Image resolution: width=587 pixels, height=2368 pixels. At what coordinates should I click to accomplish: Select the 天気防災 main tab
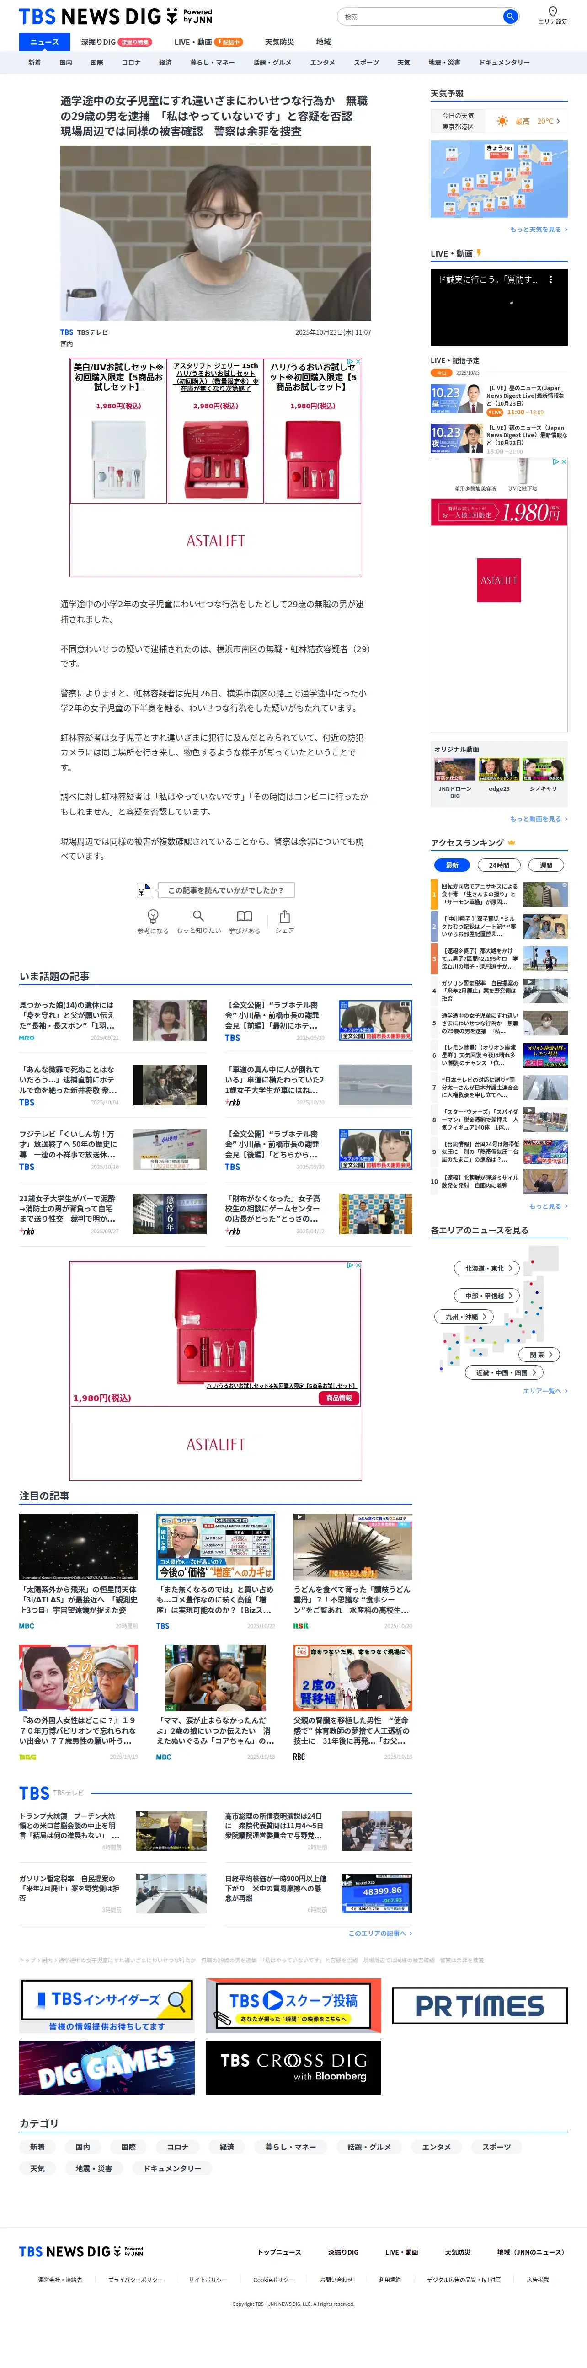(x=279, y=42)
